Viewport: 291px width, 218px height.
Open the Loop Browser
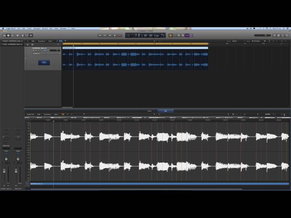[283, 35]
